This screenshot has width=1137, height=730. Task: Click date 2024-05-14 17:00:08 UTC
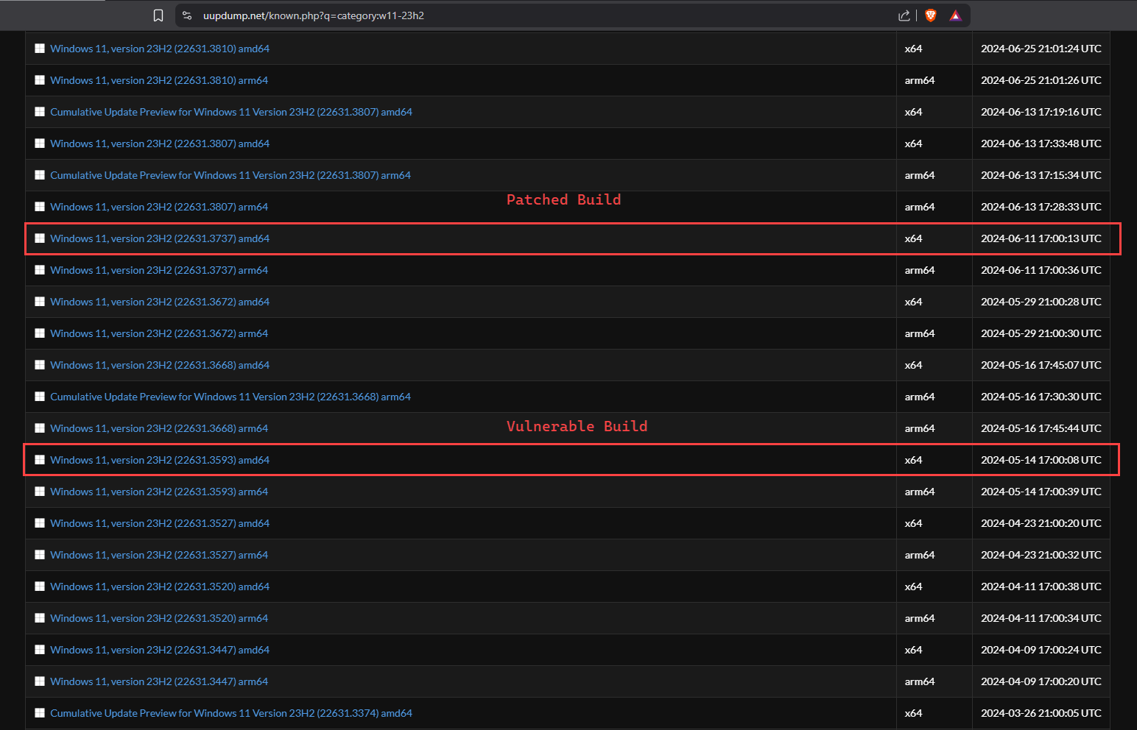[x=1041, y=460]
